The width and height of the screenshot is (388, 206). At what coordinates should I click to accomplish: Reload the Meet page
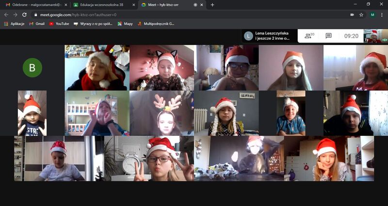[x=25, y=15]
